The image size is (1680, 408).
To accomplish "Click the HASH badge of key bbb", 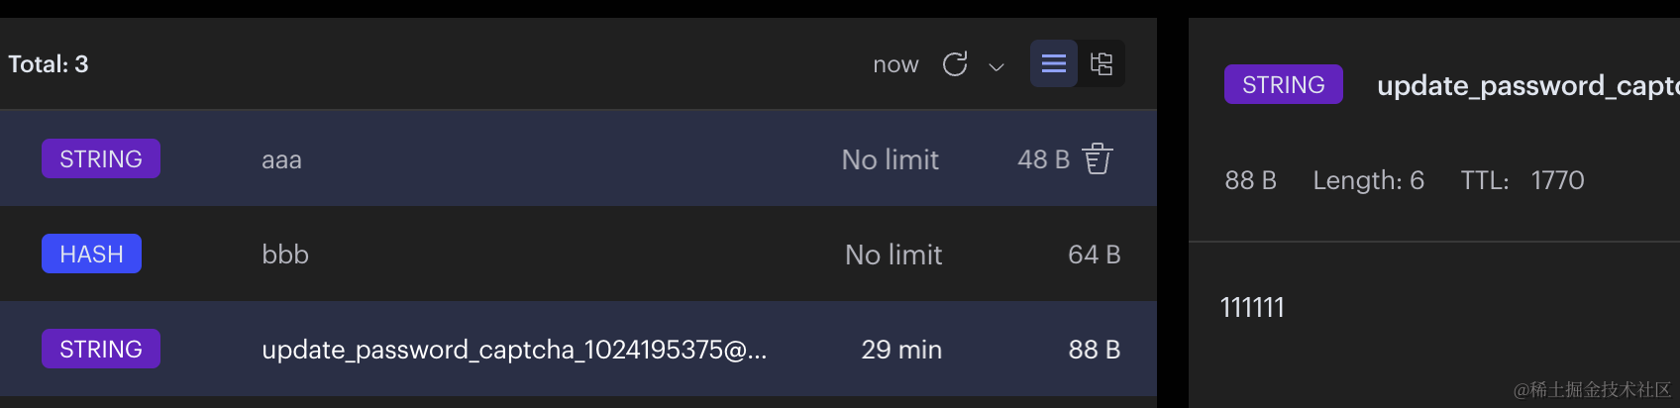I will point(91,254).
